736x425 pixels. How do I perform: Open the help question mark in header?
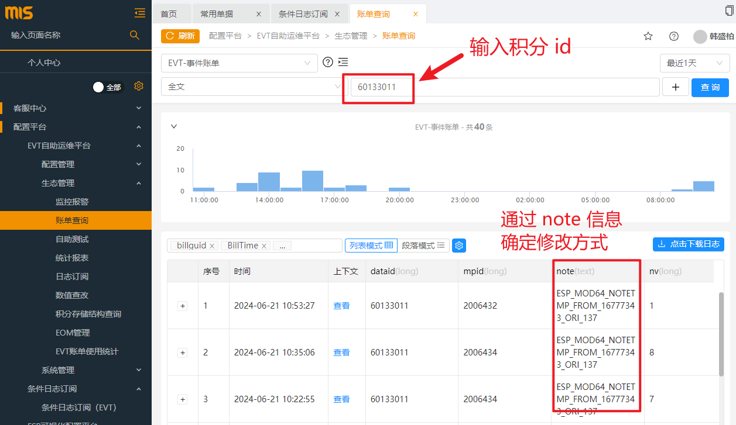[674, 36]
